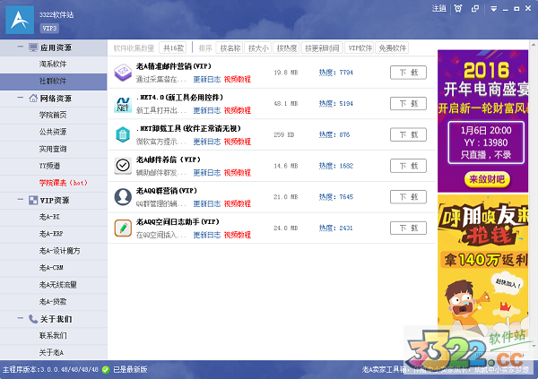This screenshot has width=538, height=379.
Task: Collapse the VIP资源 section
Action: (x=21, y=200)
